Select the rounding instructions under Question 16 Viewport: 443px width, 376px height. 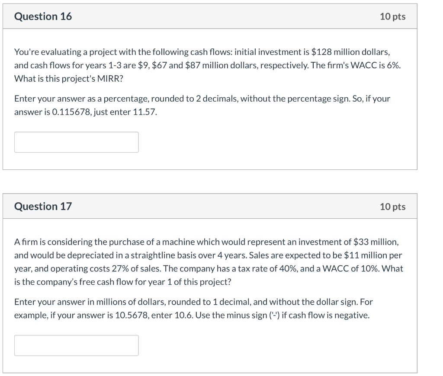202,105
